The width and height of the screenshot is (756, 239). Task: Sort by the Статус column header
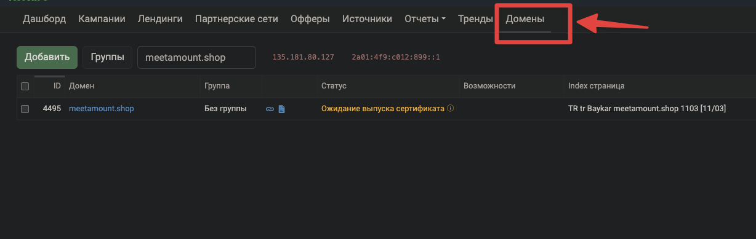tap(334, 86)
